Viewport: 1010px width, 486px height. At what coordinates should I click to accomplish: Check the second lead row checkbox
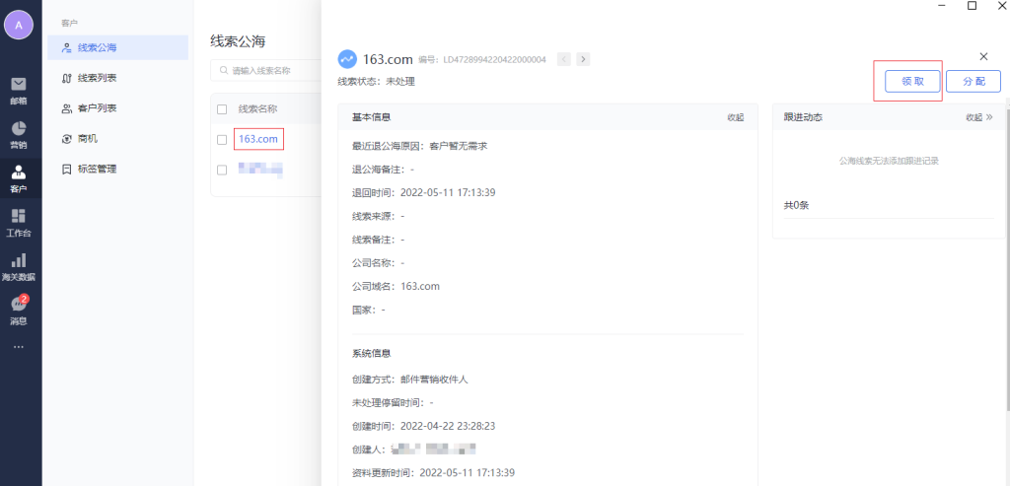click(x=222, y=170)
